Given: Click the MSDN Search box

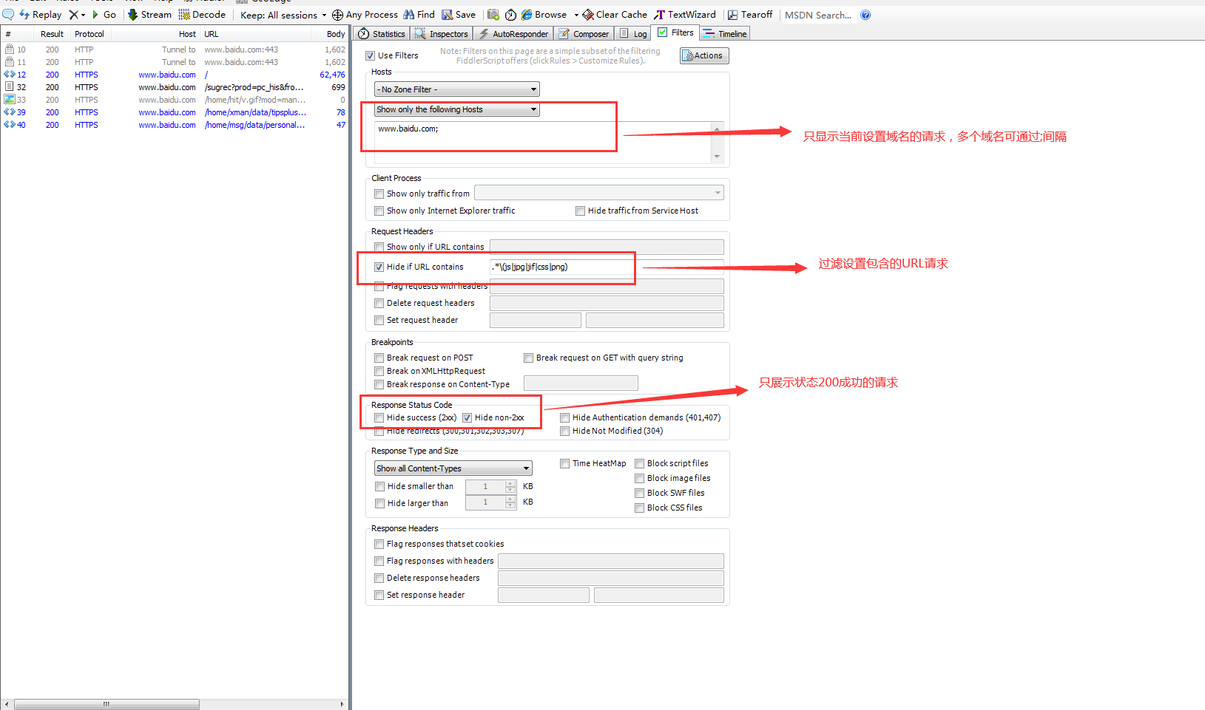Looking at the screenshot, I should 818,15.
